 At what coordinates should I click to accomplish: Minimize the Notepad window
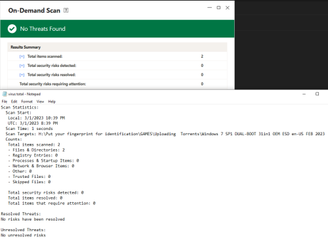coord(304,94)
